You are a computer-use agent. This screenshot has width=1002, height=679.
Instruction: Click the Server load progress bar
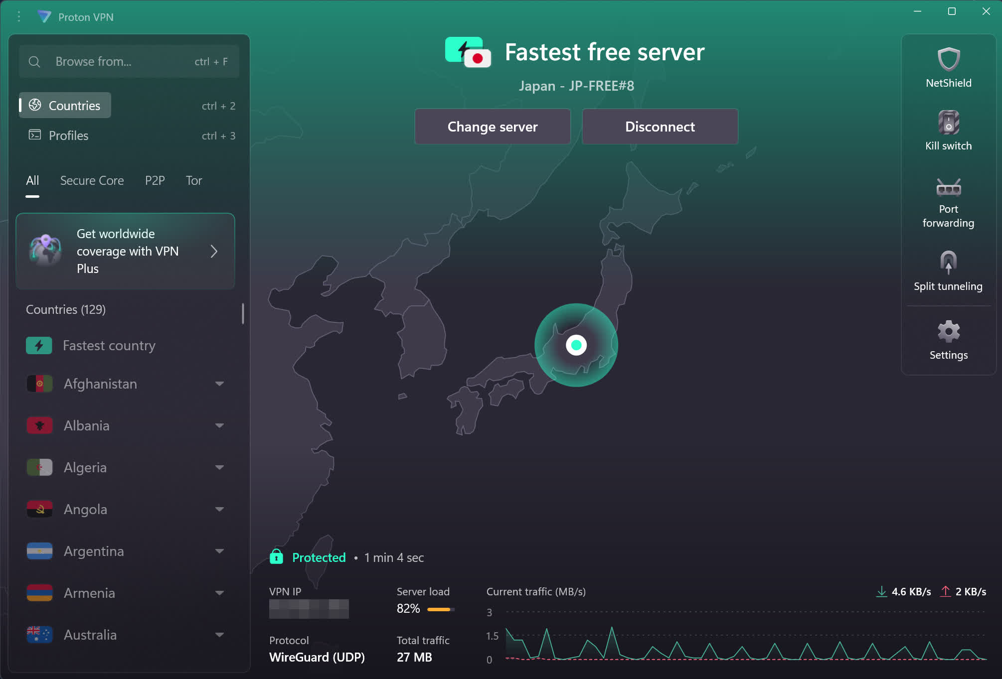(441, 609)
